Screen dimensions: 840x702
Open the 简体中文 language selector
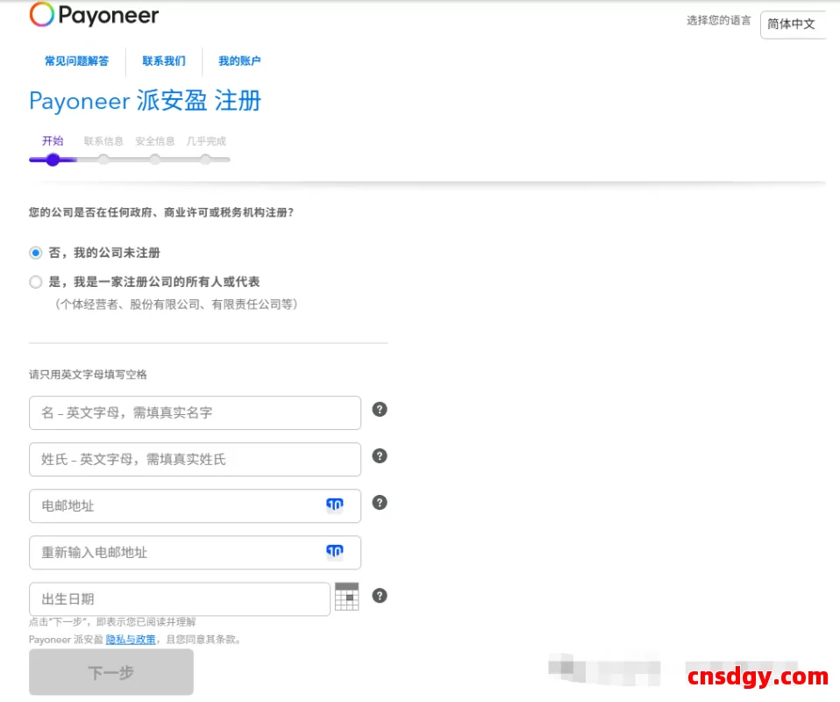[x=792, y=25]
